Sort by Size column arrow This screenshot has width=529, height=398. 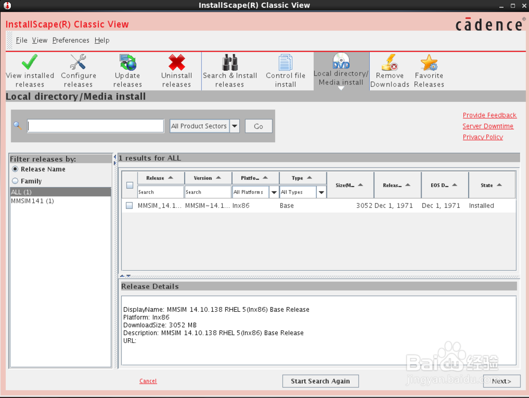coord(360,185)
